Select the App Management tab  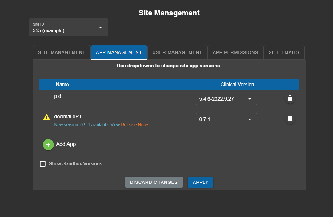[119, 52]
